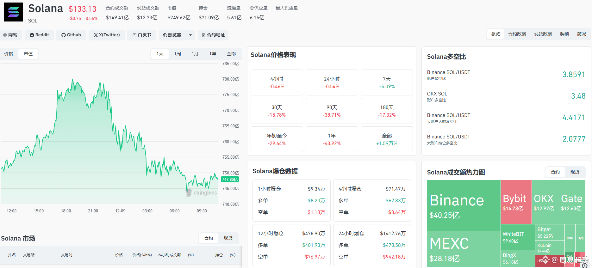592x268 pixels.
Task: Click the 24小时 price performance card
Action: 332,82
